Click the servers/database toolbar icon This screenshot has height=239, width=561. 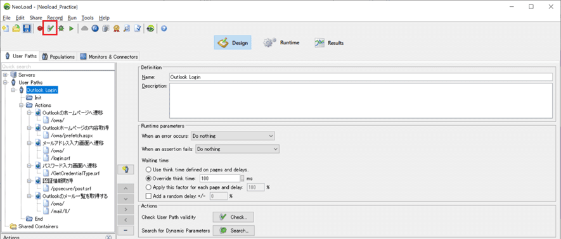click(105, 29)
